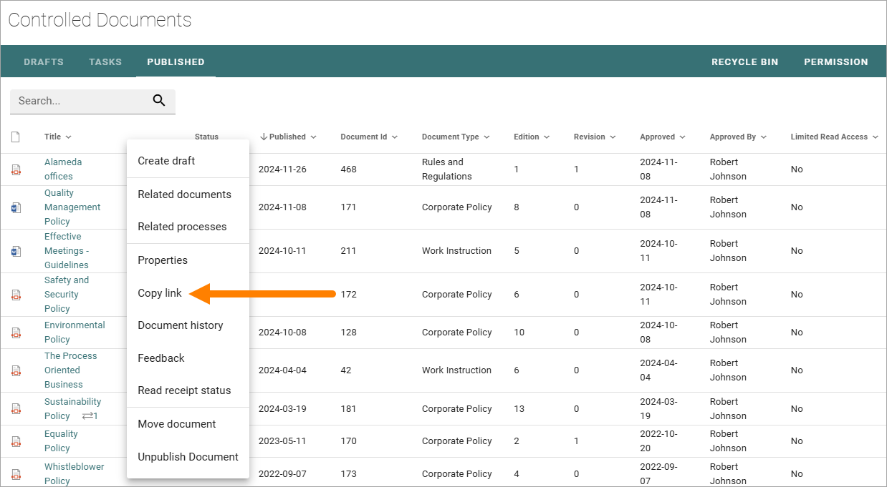The height and width of the screenshot is (487, 887).
Task: Open the Limited Read Access column dropdown
Action: [x=875, y=137]
